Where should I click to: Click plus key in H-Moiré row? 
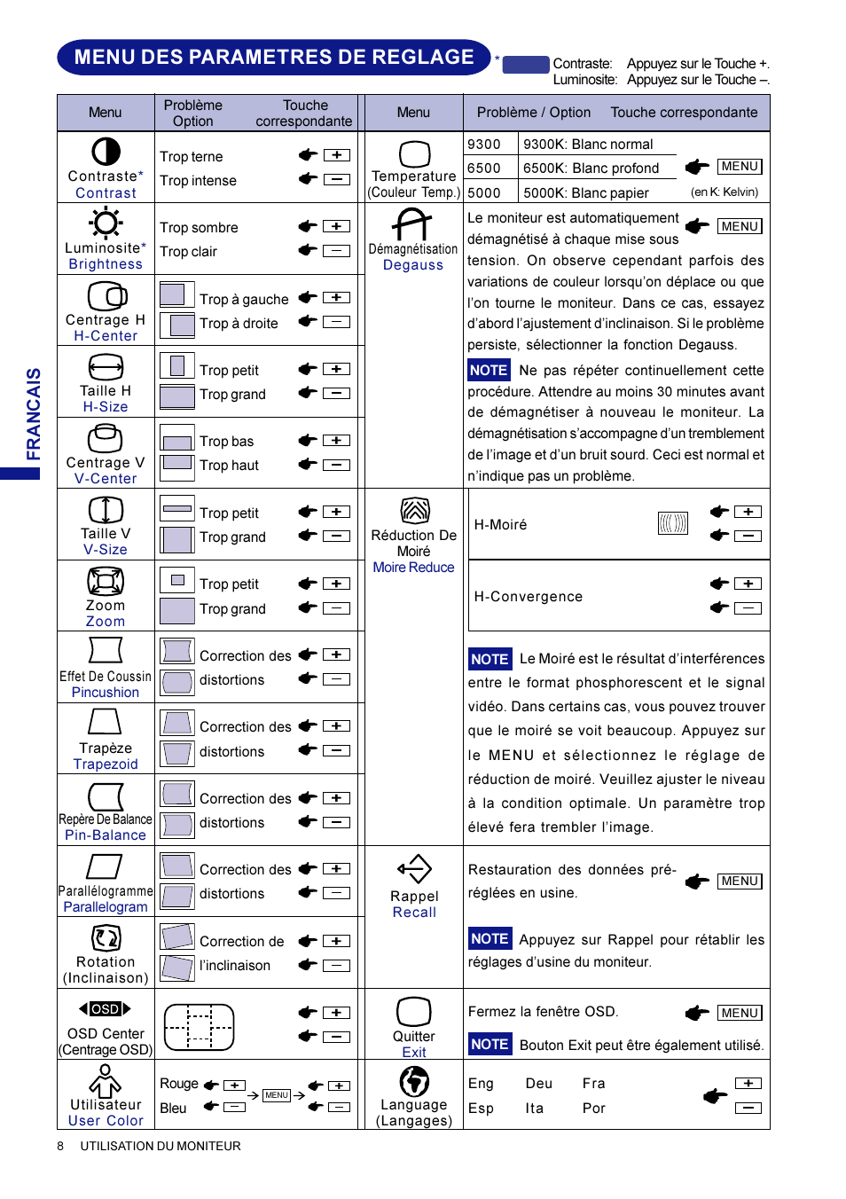tap(748, 512)
